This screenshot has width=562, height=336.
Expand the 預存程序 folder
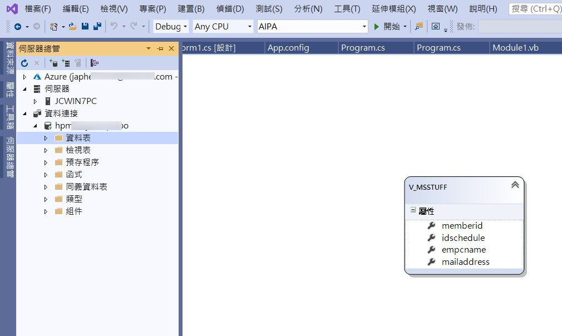pos(46,162)
